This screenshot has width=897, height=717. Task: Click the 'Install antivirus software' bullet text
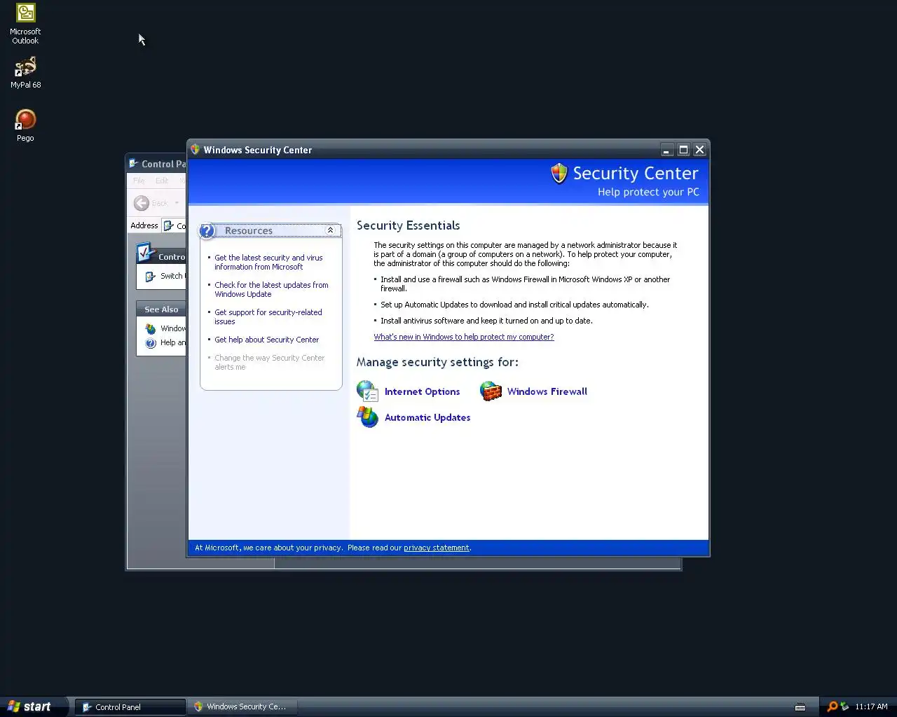coord(486,321)
